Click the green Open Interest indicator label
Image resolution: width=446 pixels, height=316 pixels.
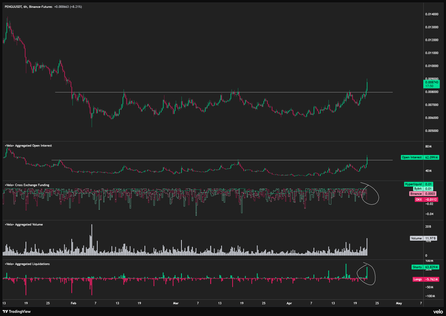pyautogui.click(x=411, y=158)
